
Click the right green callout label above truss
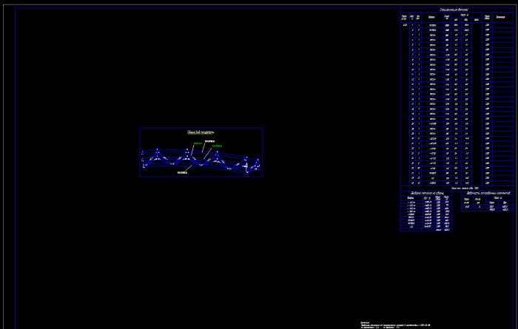click(217, 146)
